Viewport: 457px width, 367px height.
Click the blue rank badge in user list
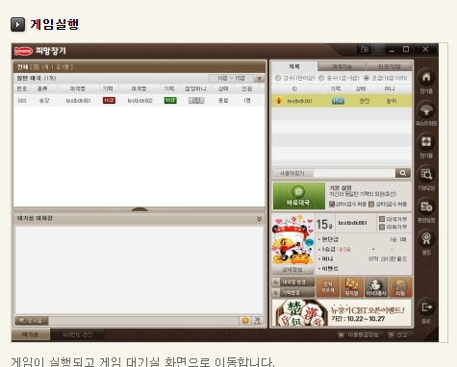[x=338, y=101]
